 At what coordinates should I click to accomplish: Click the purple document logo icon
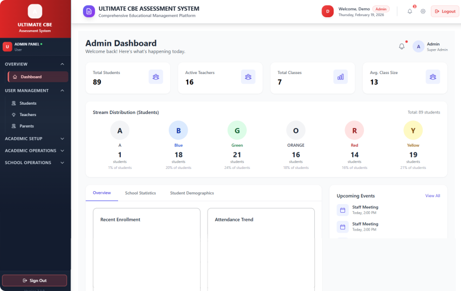point(89,11)
